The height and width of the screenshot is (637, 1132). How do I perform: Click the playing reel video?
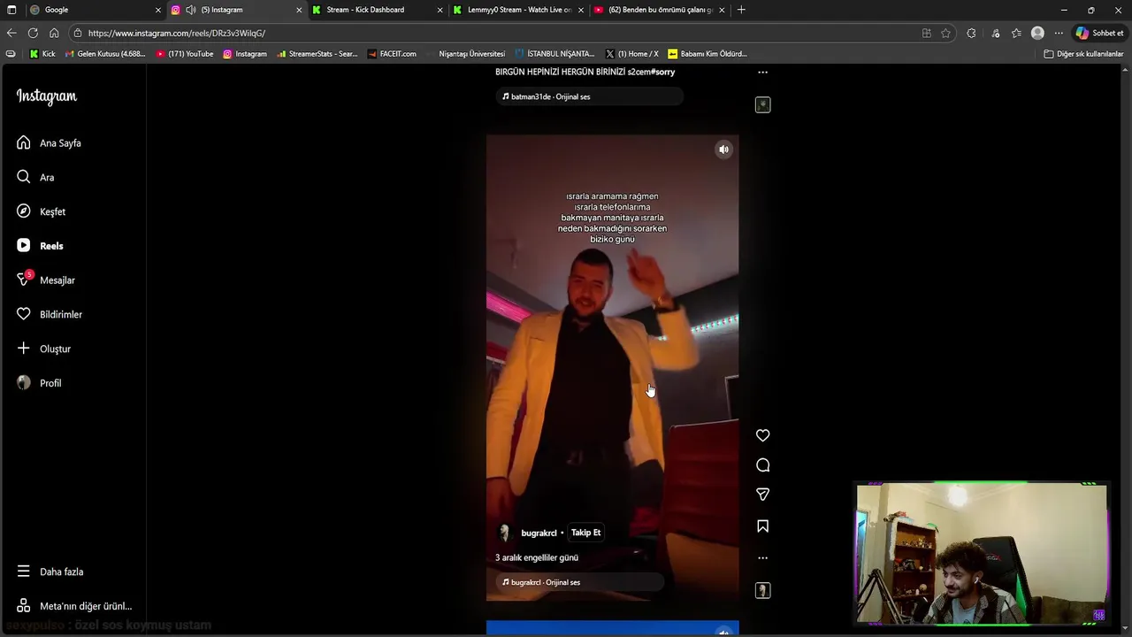pyautogui.click(x=612, y=367)
